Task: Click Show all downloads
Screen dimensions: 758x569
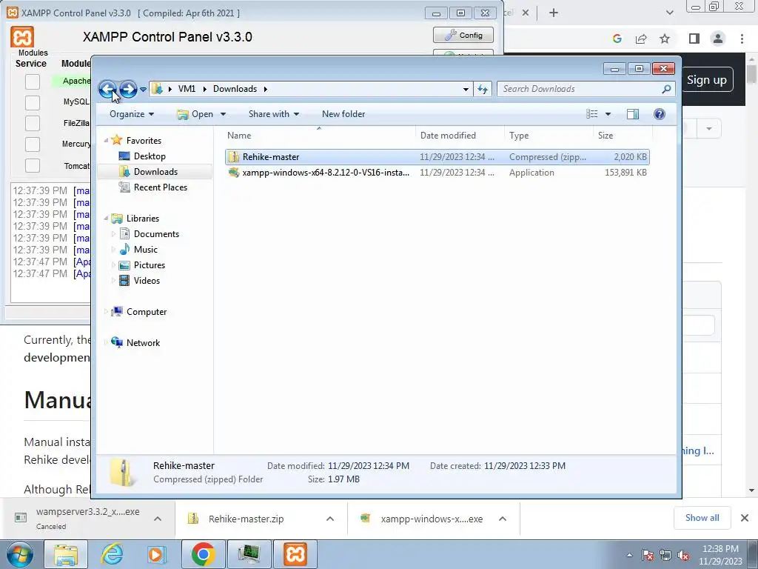Action: tap(702, 518)
